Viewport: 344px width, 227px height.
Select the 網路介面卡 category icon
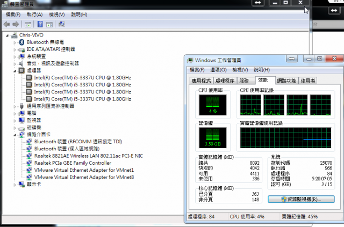[21, 135]
